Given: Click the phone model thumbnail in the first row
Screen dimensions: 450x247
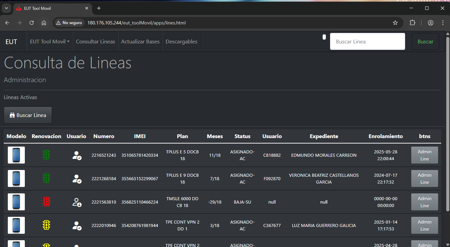Looking at the screenshot, I should click(x=16, y=155).
